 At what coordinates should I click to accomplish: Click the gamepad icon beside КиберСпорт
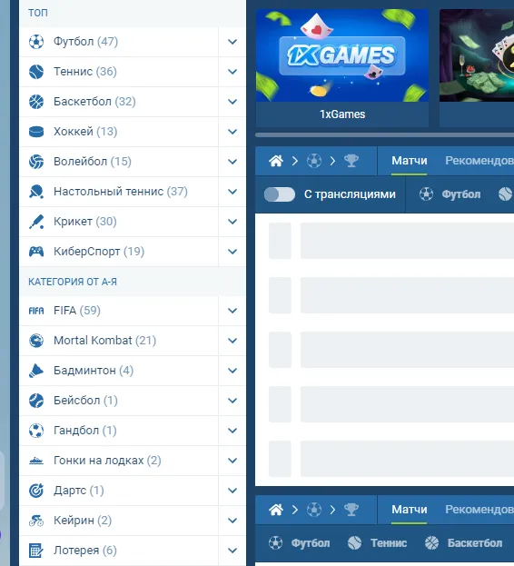36,252
